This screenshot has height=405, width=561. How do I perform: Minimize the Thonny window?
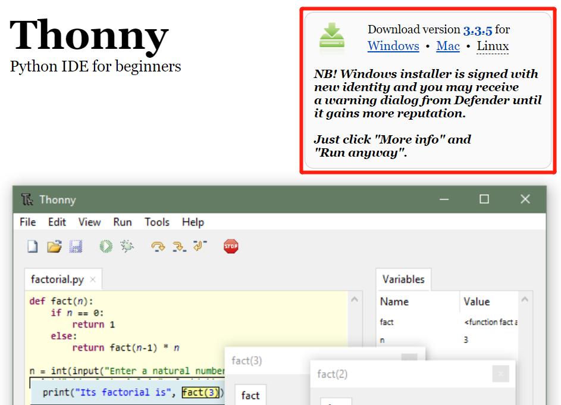444,199
